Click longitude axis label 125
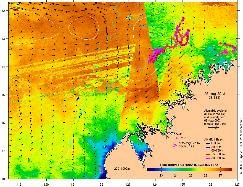 pos(183,184)
